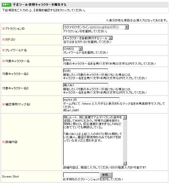The height and width of the screenshot is (184, 170).
Task: Select the mjolnir_05 map name field
Action: 91,99
